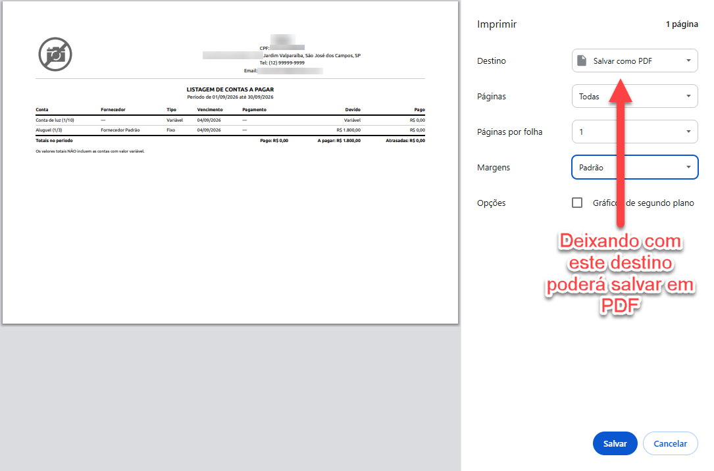Click the Imprimir dialog title

tap(497, 24)
